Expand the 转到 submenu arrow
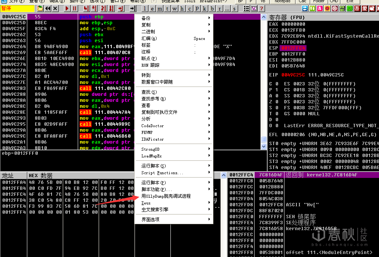This screenshot has height=257, width=379. tap(209, 75)
